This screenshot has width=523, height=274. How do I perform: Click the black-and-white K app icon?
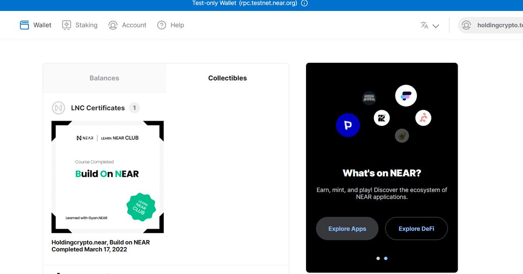[382, 118]
